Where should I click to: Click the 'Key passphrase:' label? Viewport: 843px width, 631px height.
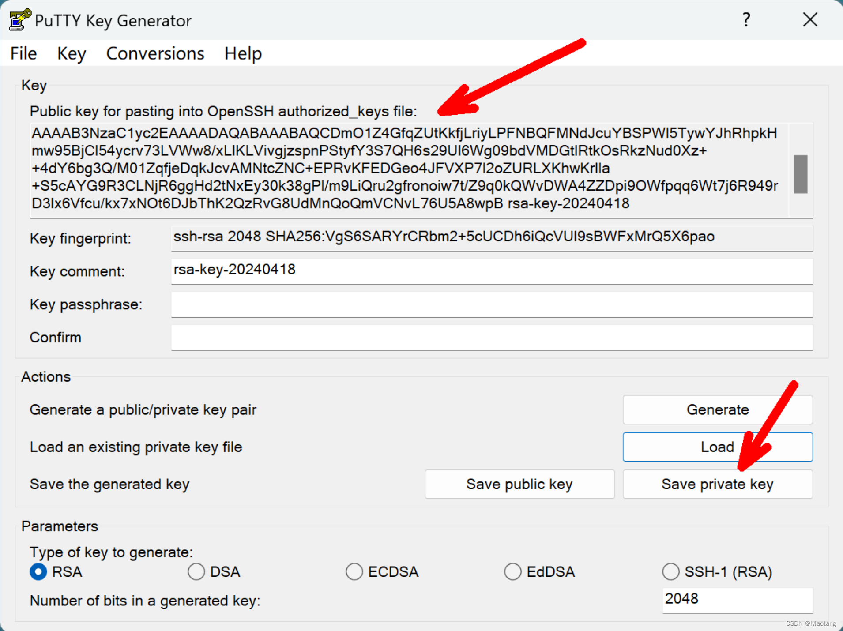(x=86, y=304)
